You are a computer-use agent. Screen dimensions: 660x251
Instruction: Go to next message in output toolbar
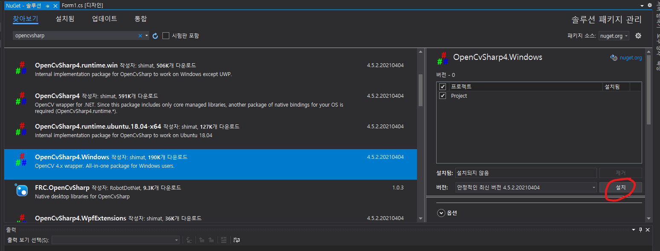[211, 240]
